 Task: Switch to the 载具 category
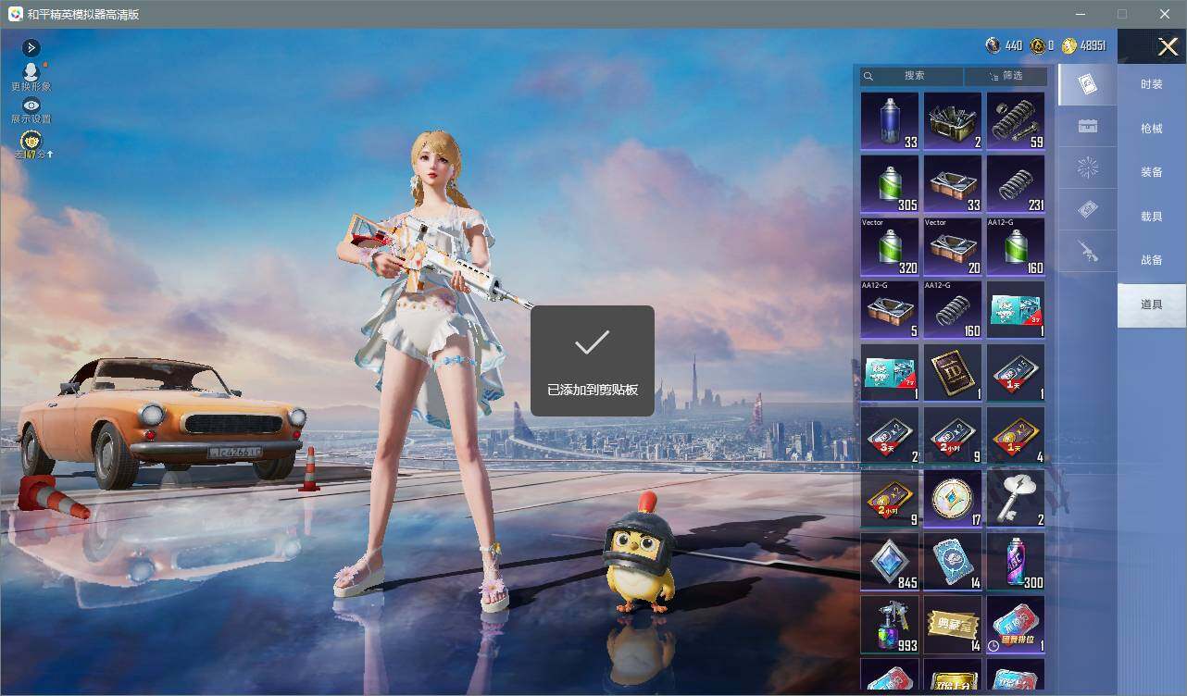[x=1152, y=216]
